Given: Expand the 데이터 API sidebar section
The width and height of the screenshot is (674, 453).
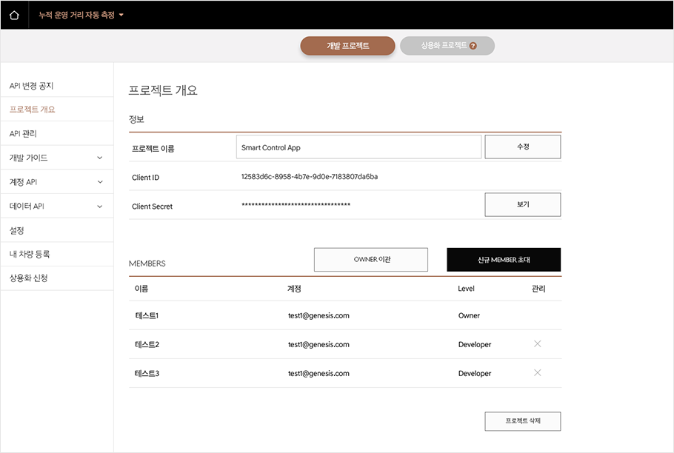Looking at the screenshot, I should click(x=56, y=207).
